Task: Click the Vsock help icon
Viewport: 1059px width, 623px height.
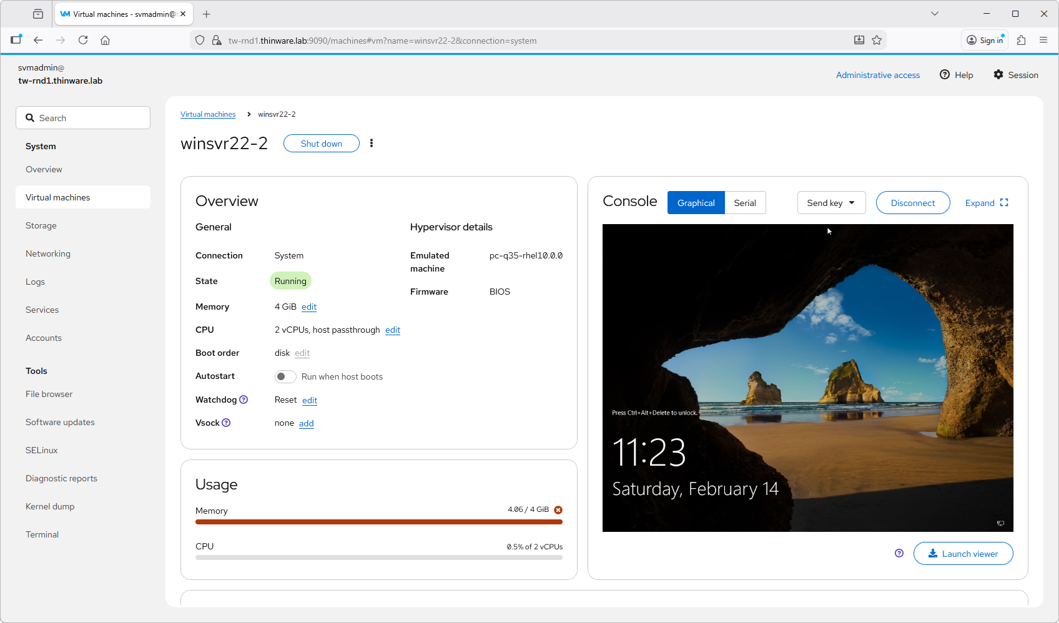Action: (x=226, y=423)
